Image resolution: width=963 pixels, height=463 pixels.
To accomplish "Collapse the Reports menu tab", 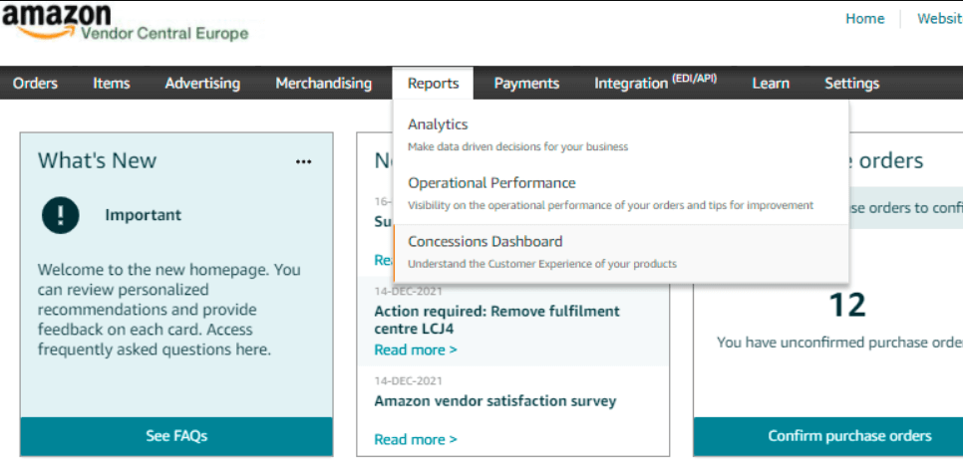I will coord(433,84).
